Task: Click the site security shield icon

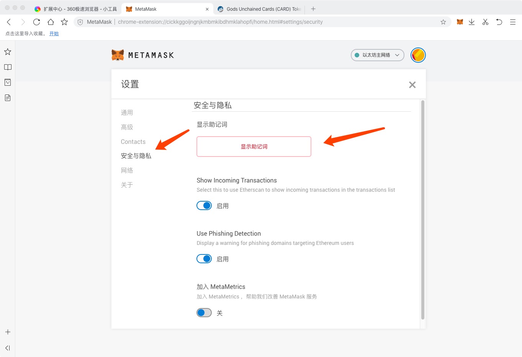Action: [80, 22]
